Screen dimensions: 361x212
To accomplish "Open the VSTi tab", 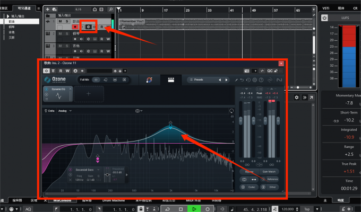I will (326, 8).
